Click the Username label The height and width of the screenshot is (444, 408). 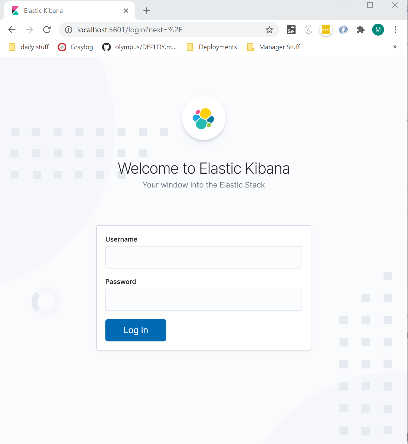click(121, 239)
